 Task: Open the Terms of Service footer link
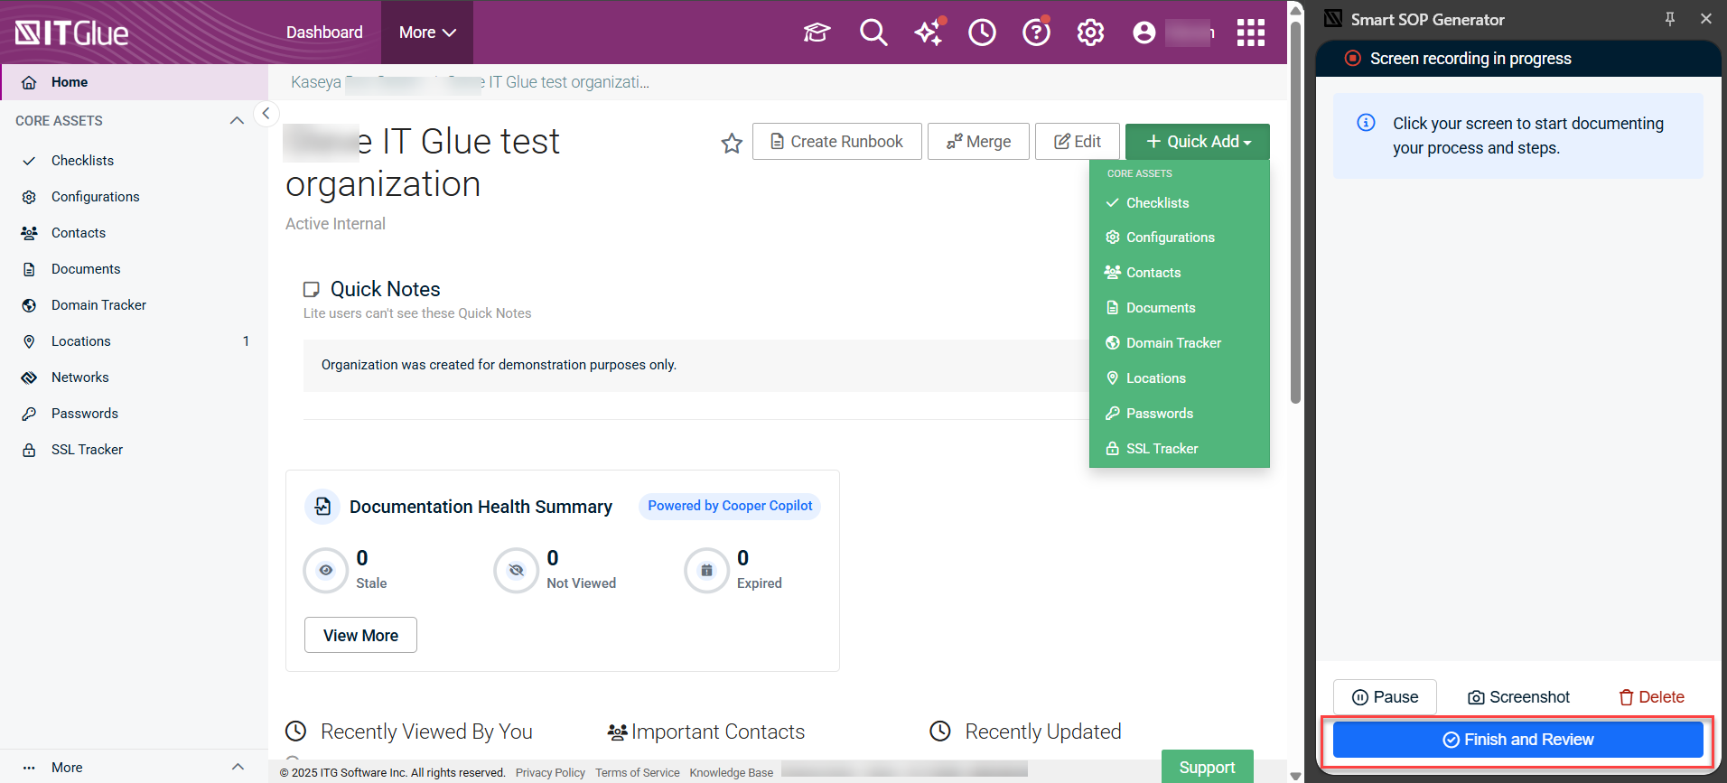[637, 773]
